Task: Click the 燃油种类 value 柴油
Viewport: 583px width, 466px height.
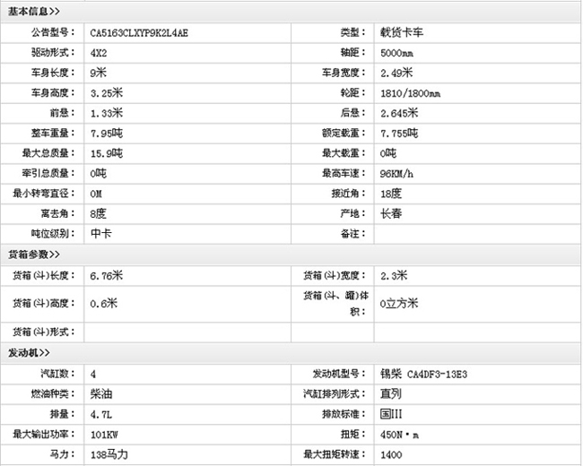Action: (100, 393)
